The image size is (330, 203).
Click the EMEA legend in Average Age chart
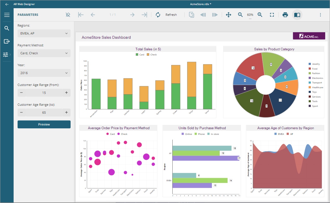pyautogui.click(x=279, y=134)
